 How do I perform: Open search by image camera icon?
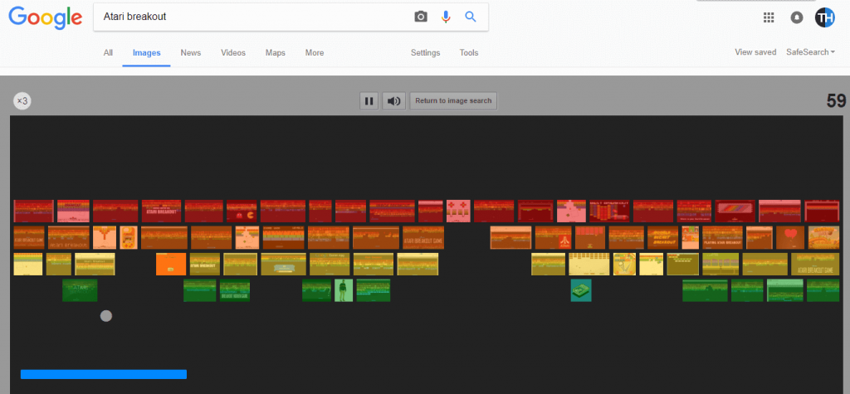click(x=421, y=17)
